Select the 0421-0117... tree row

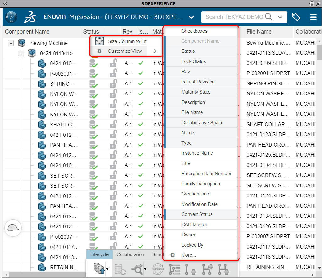click(x=64, y=247)
